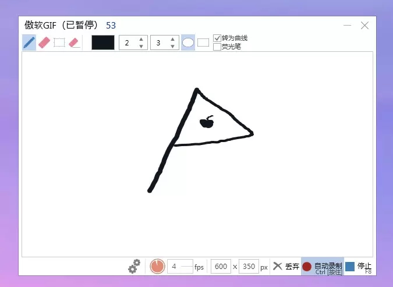Viewport: 393px width, 287px height.
Task: Pick the eraser with underline tool
Action: pos(74,42)
